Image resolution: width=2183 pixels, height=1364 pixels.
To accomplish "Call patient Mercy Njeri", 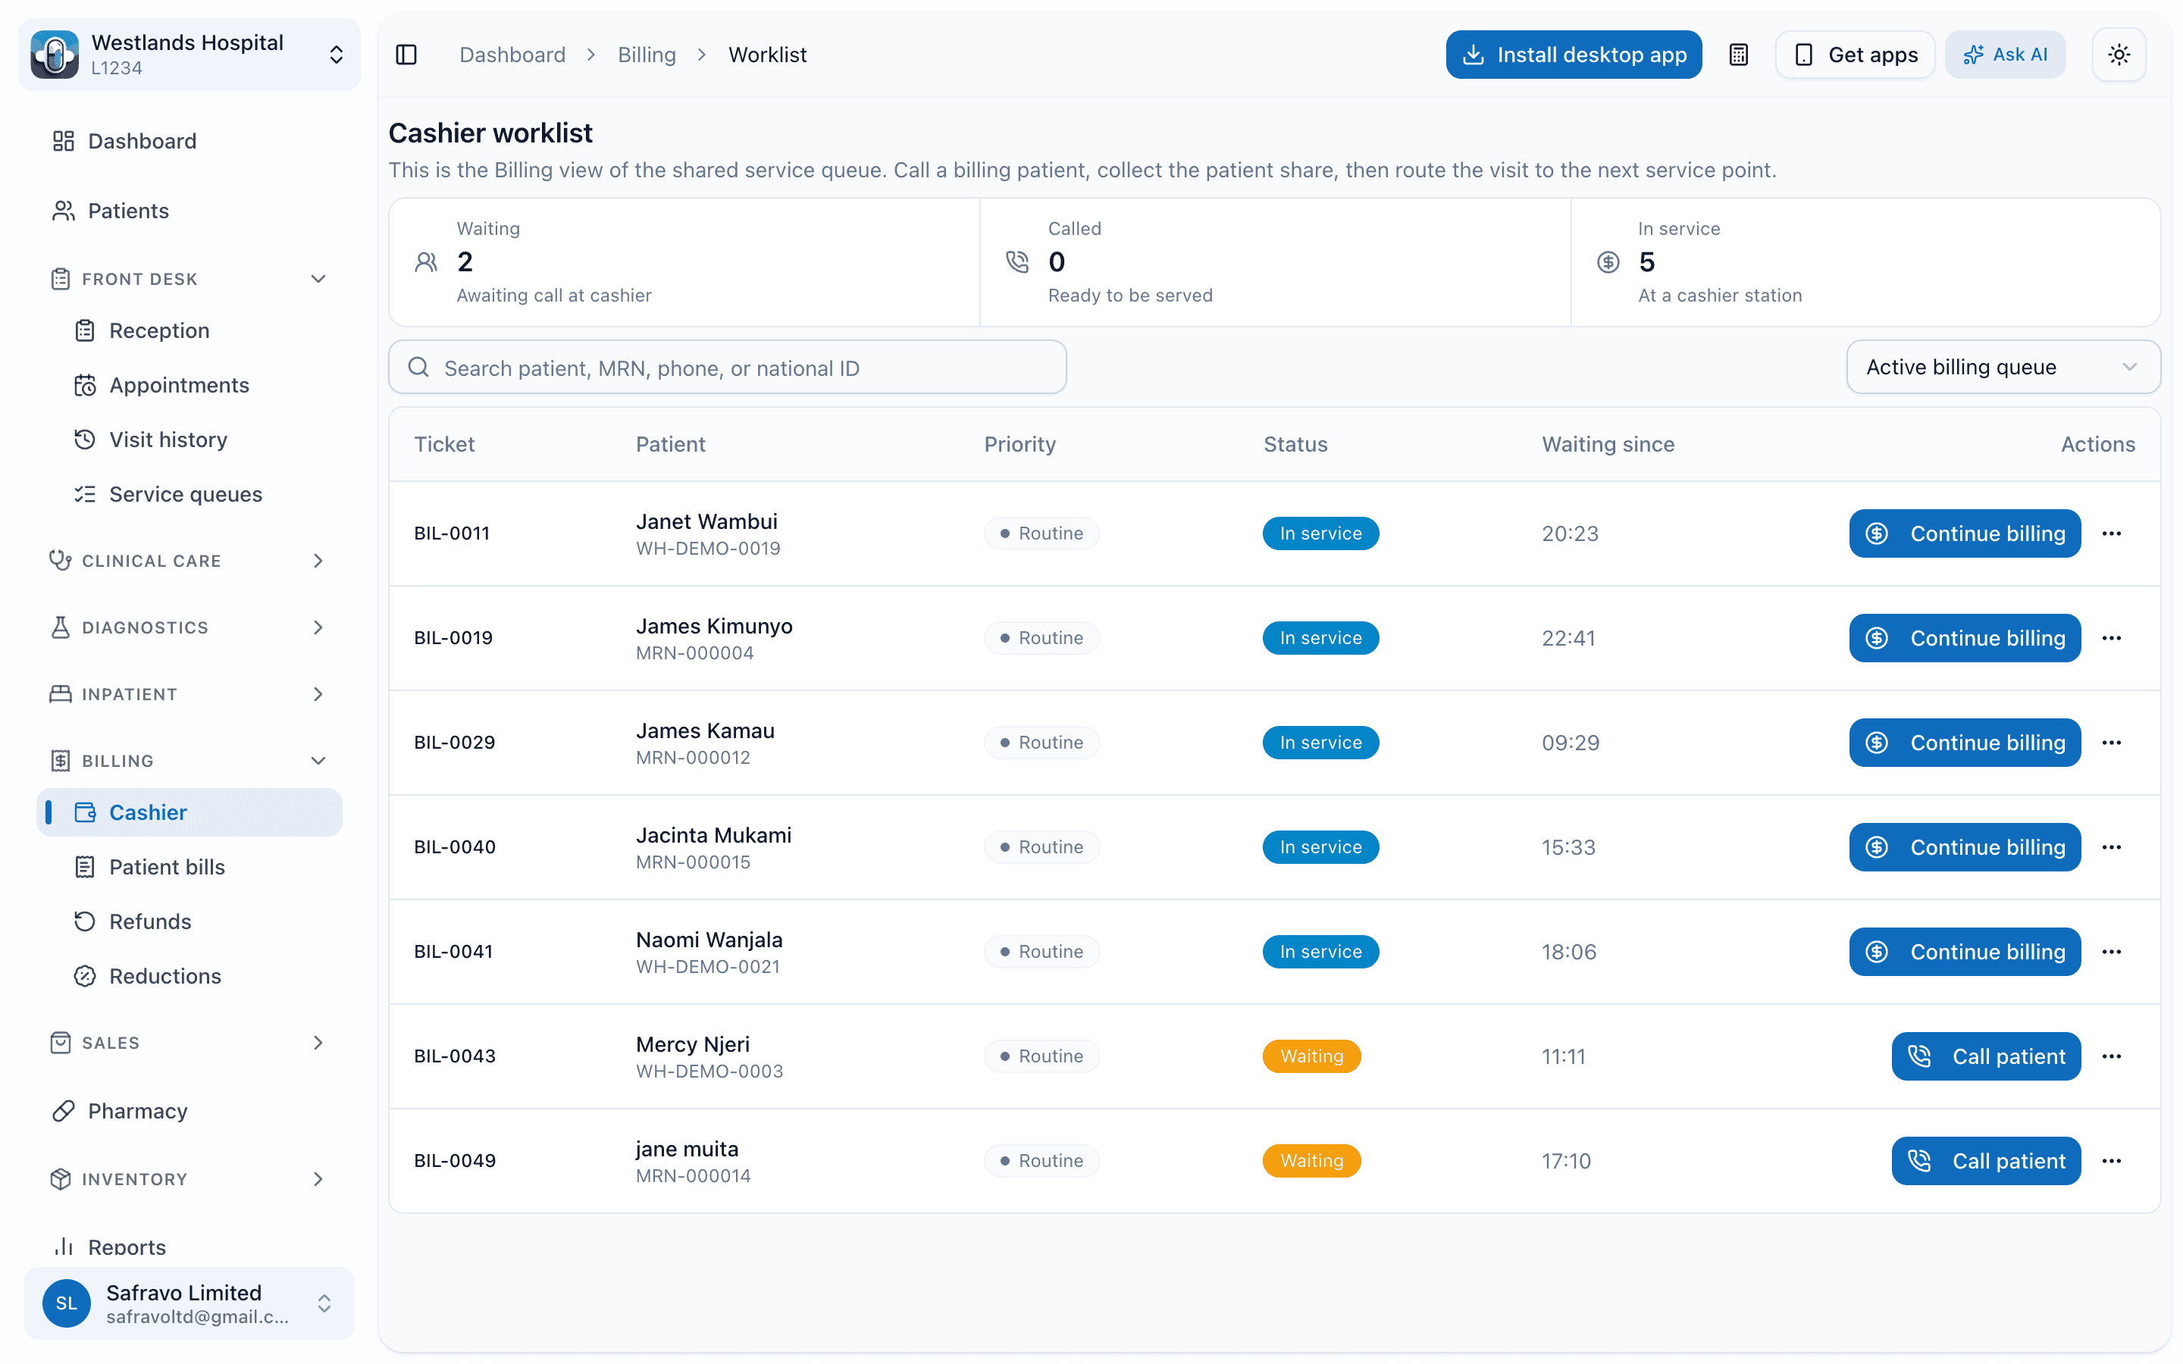I will pos(1985,1056).
